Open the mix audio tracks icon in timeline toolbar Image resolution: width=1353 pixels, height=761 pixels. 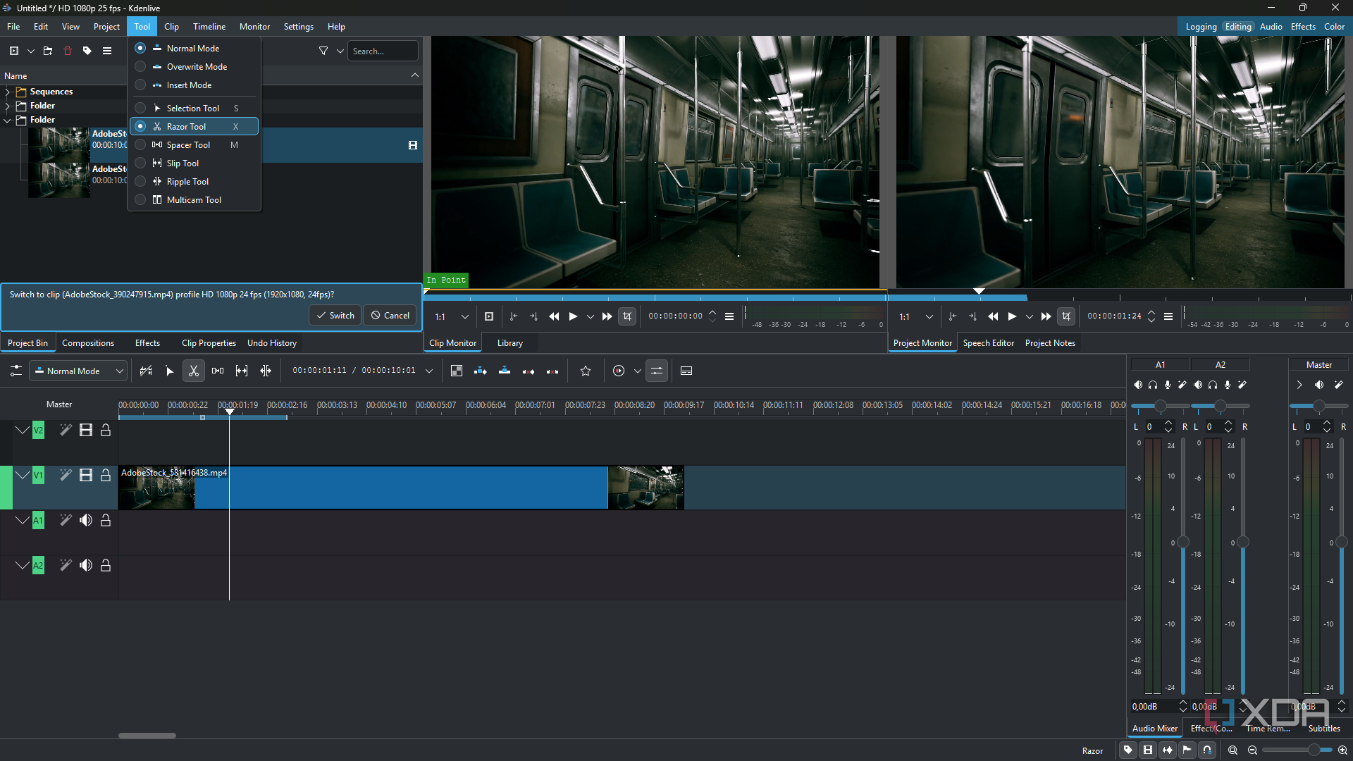coord(657,371)
